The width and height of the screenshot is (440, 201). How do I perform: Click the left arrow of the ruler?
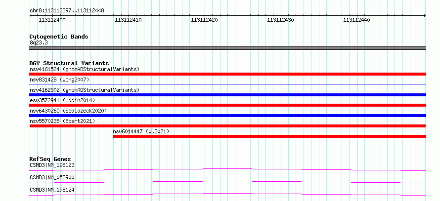(31, 16)
